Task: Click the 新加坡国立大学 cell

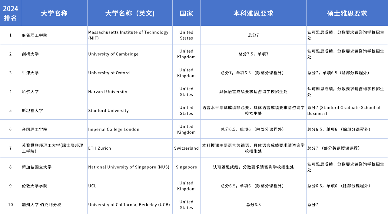Action: (x=54, y=167)
